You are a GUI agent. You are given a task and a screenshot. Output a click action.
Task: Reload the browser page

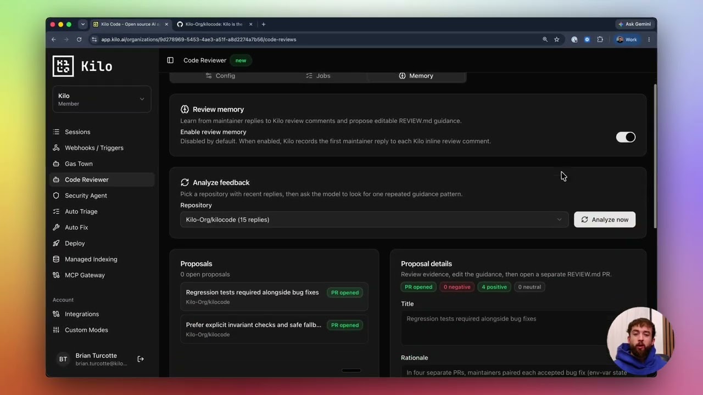(x=79, y=39)
